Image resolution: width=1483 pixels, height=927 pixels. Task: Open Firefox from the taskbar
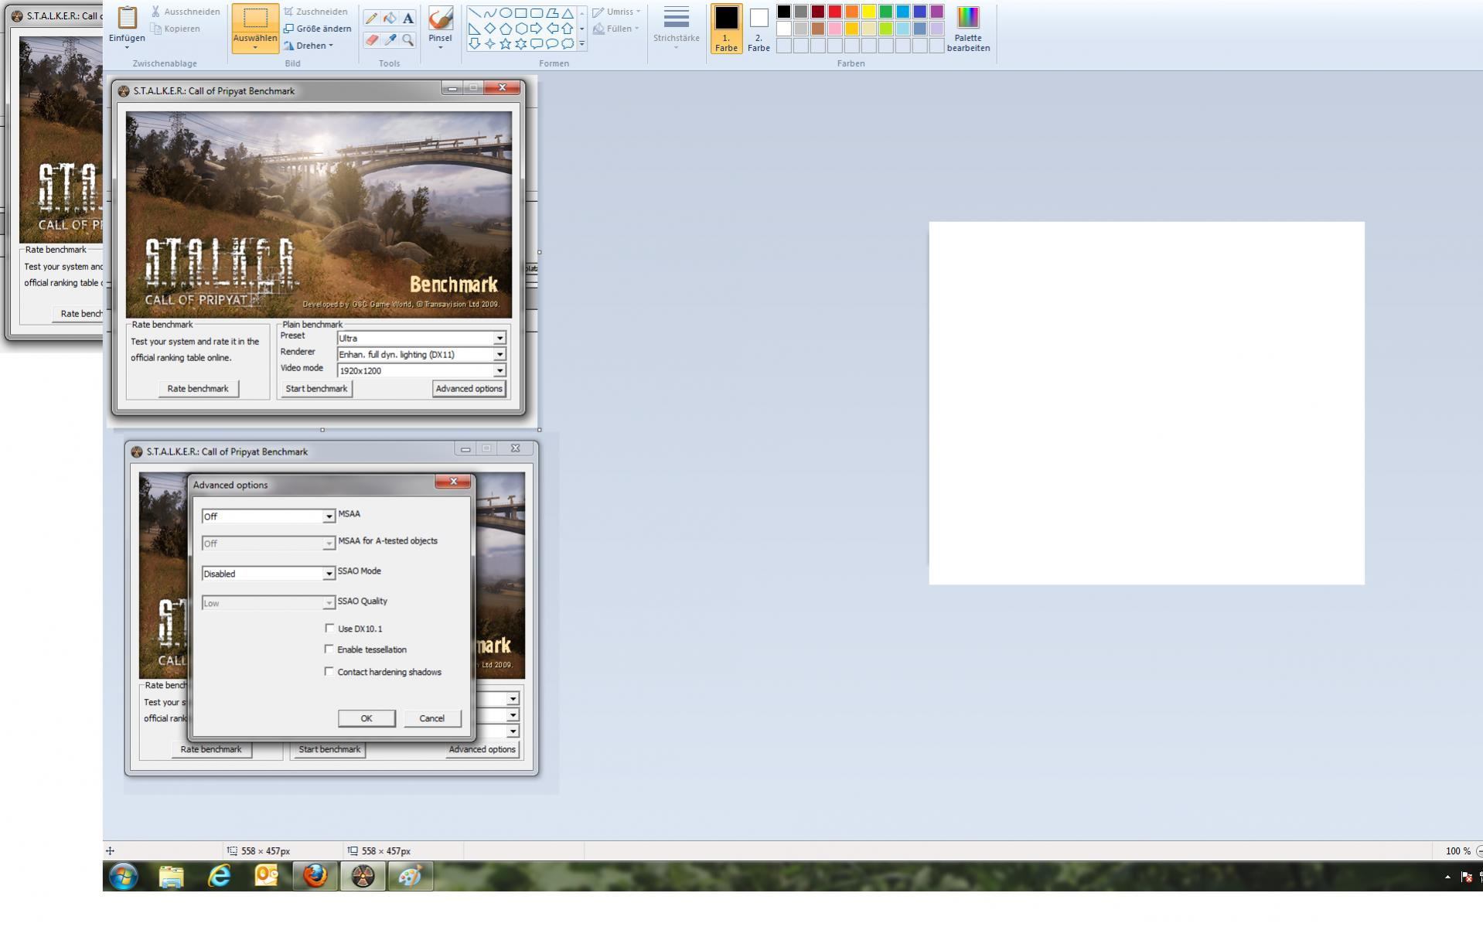coord(315,876)
